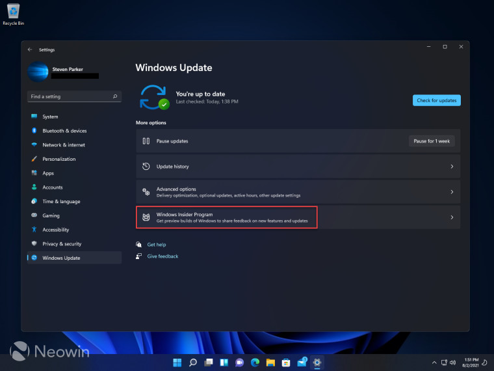Select Accounts in the sidebar
Viewport: 494px width, 371px height.
pos(74,187)
